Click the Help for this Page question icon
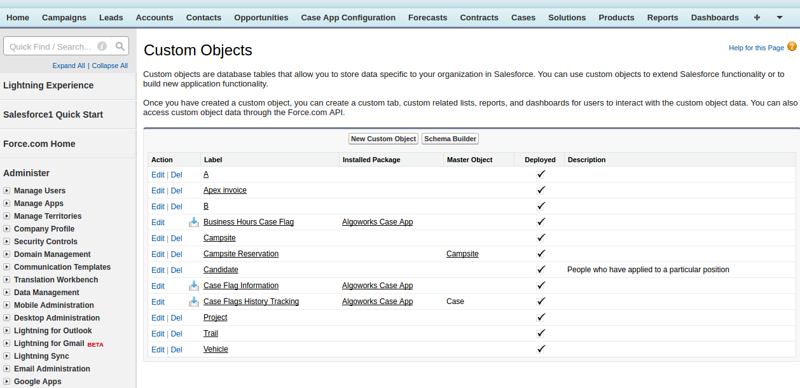The image size is (800, 388). 792,46
